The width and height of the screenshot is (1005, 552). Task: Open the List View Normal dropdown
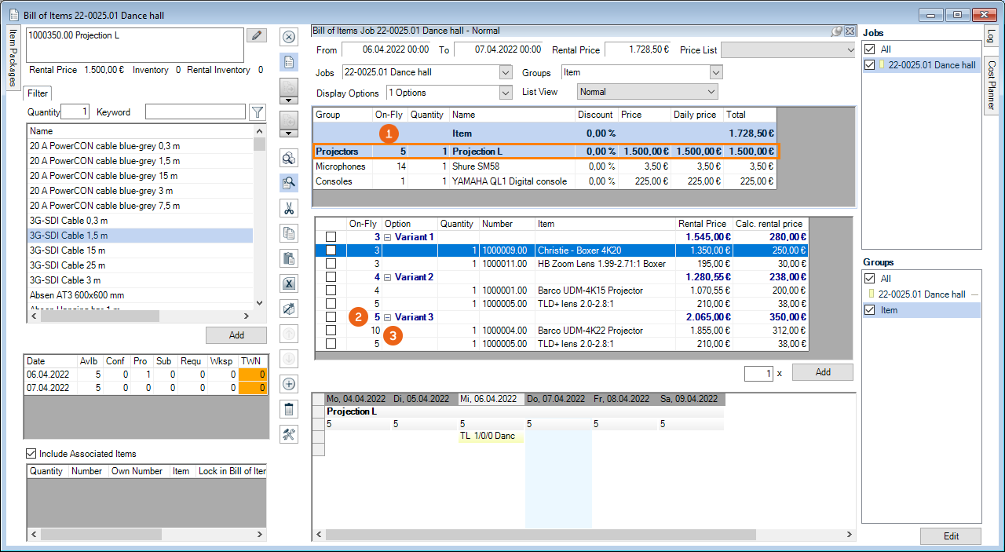[x=711, y=92]
